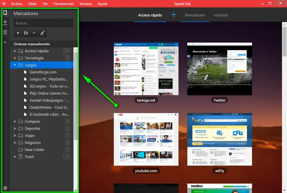Add a web panel with plus icon

click(x=5, y=42)
